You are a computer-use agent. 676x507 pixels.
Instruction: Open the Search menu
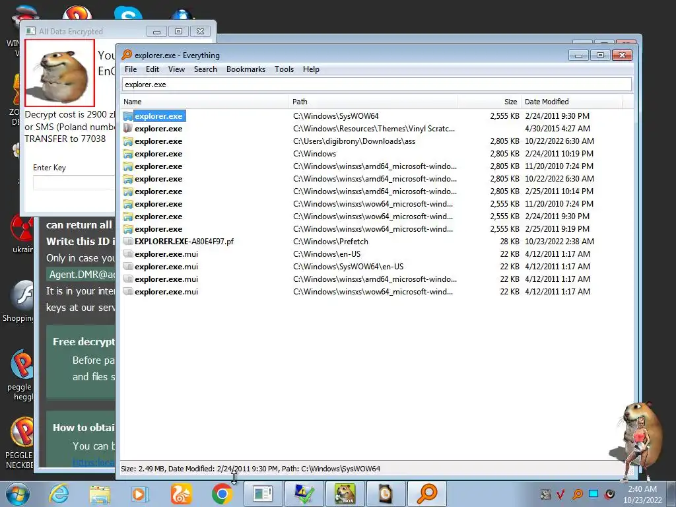coord(205,69)
